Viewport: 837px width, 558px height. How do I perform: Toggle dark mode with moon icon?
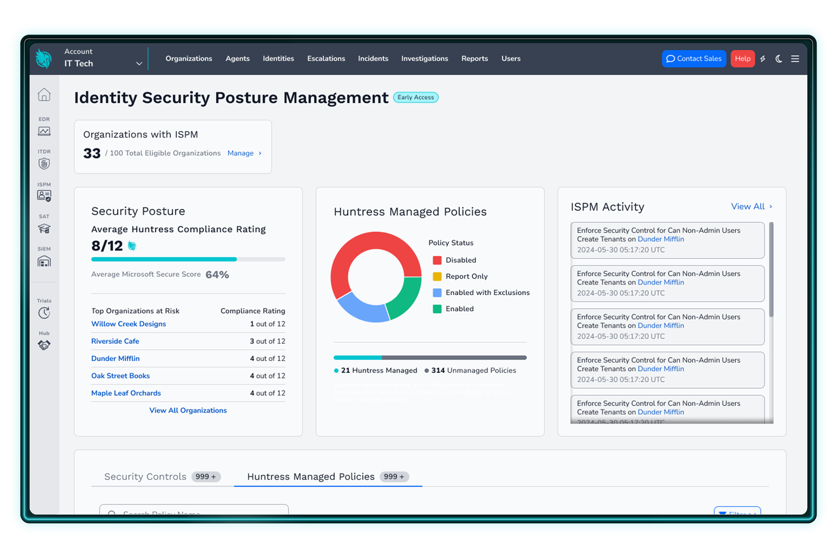tap(779, 59)
